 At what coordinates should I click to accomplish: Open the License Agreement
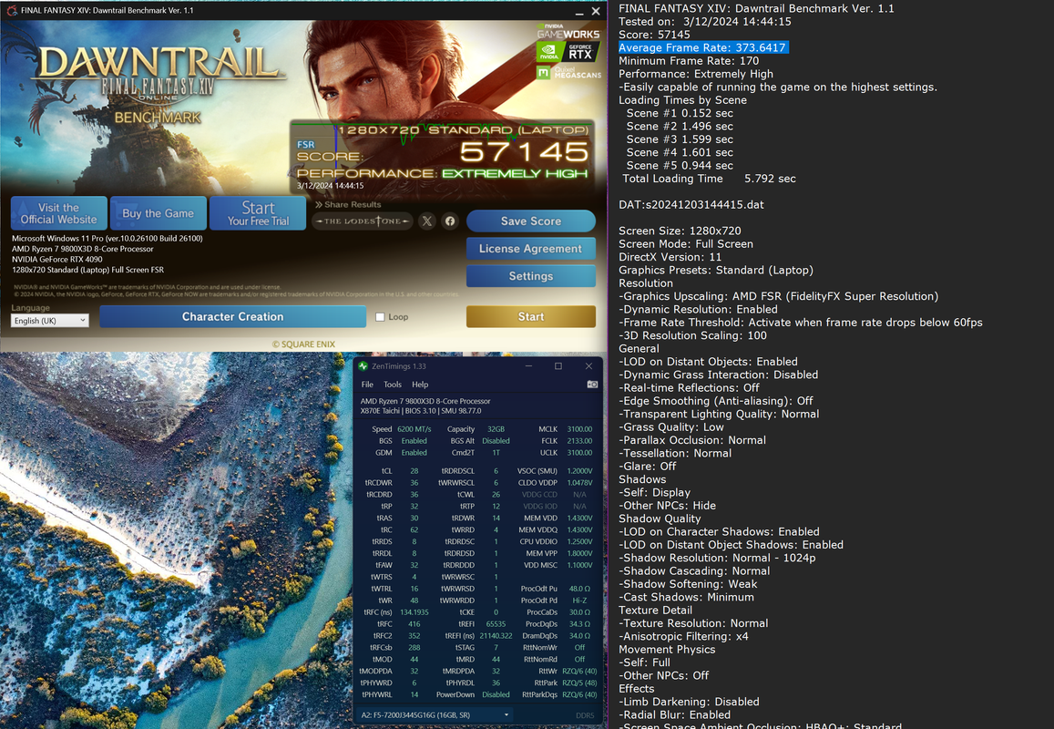tap(531, 249)
